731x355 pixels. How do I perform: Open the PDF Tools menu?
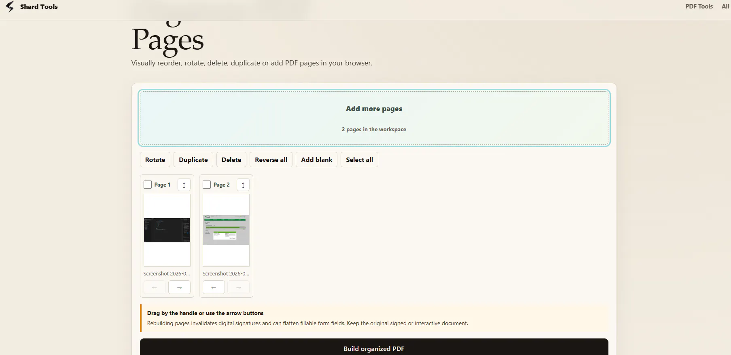[699, 6]
